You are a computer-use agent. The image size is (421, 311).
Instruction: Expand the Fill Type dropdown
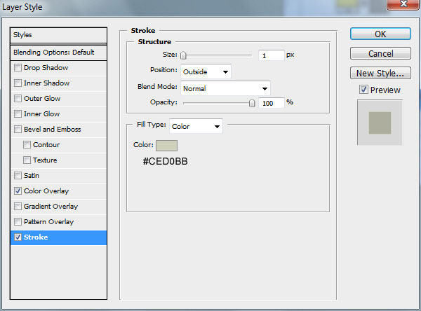196,126
